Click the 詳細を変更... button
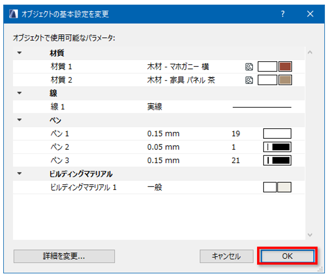The height and width of the screenshot is (278, 330). tap(64, 256)
